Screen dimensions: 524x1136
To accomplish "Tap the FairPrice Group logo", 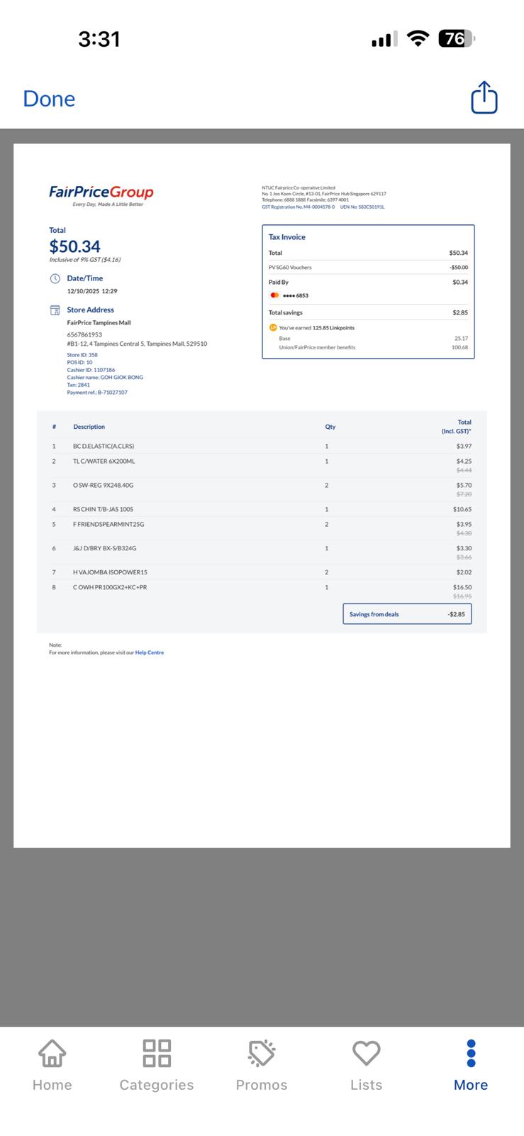I will click(x=101, y=195).
